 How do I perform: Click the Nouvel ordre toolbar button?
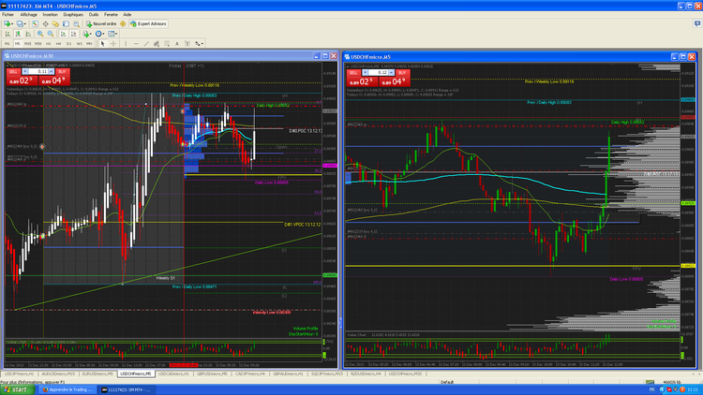[x=102, y=23]
